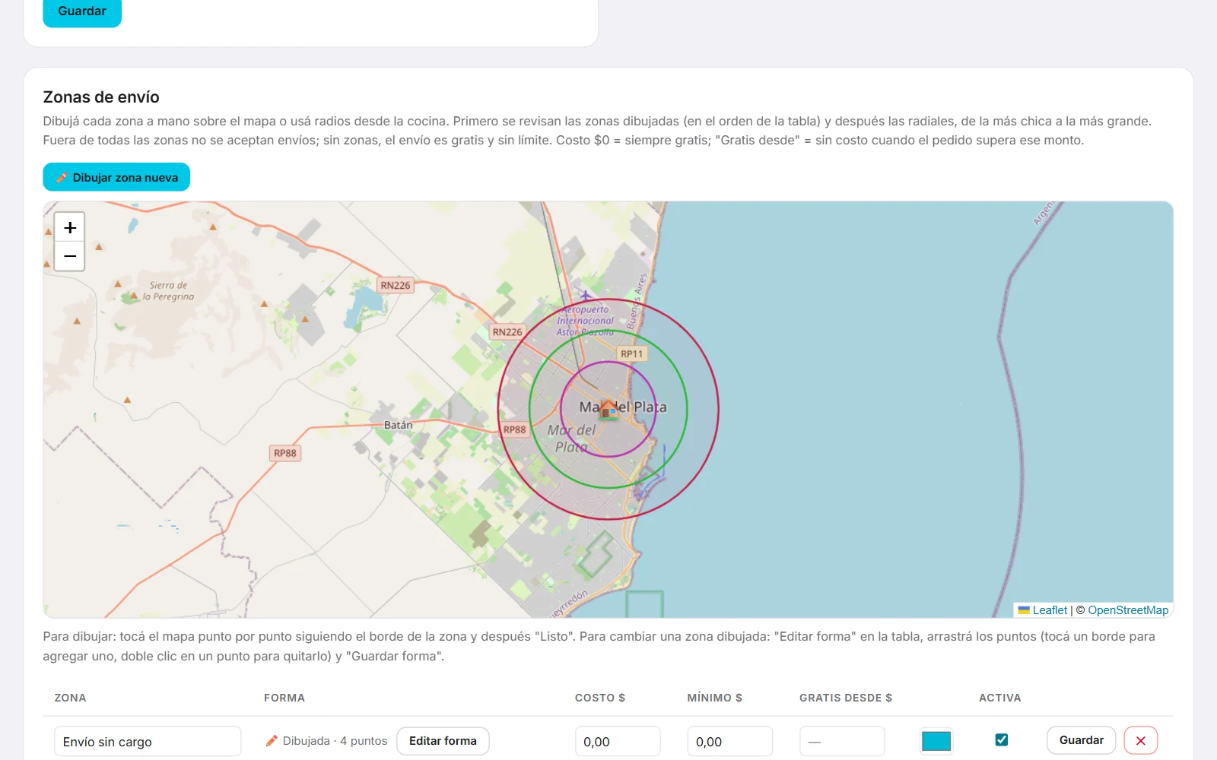
Task: Click the pencil icon beside Dibujada
Action: pos(272,740)
